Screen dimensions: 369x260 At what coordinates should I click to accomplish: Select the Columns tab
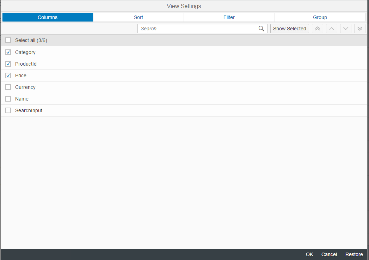48,17
